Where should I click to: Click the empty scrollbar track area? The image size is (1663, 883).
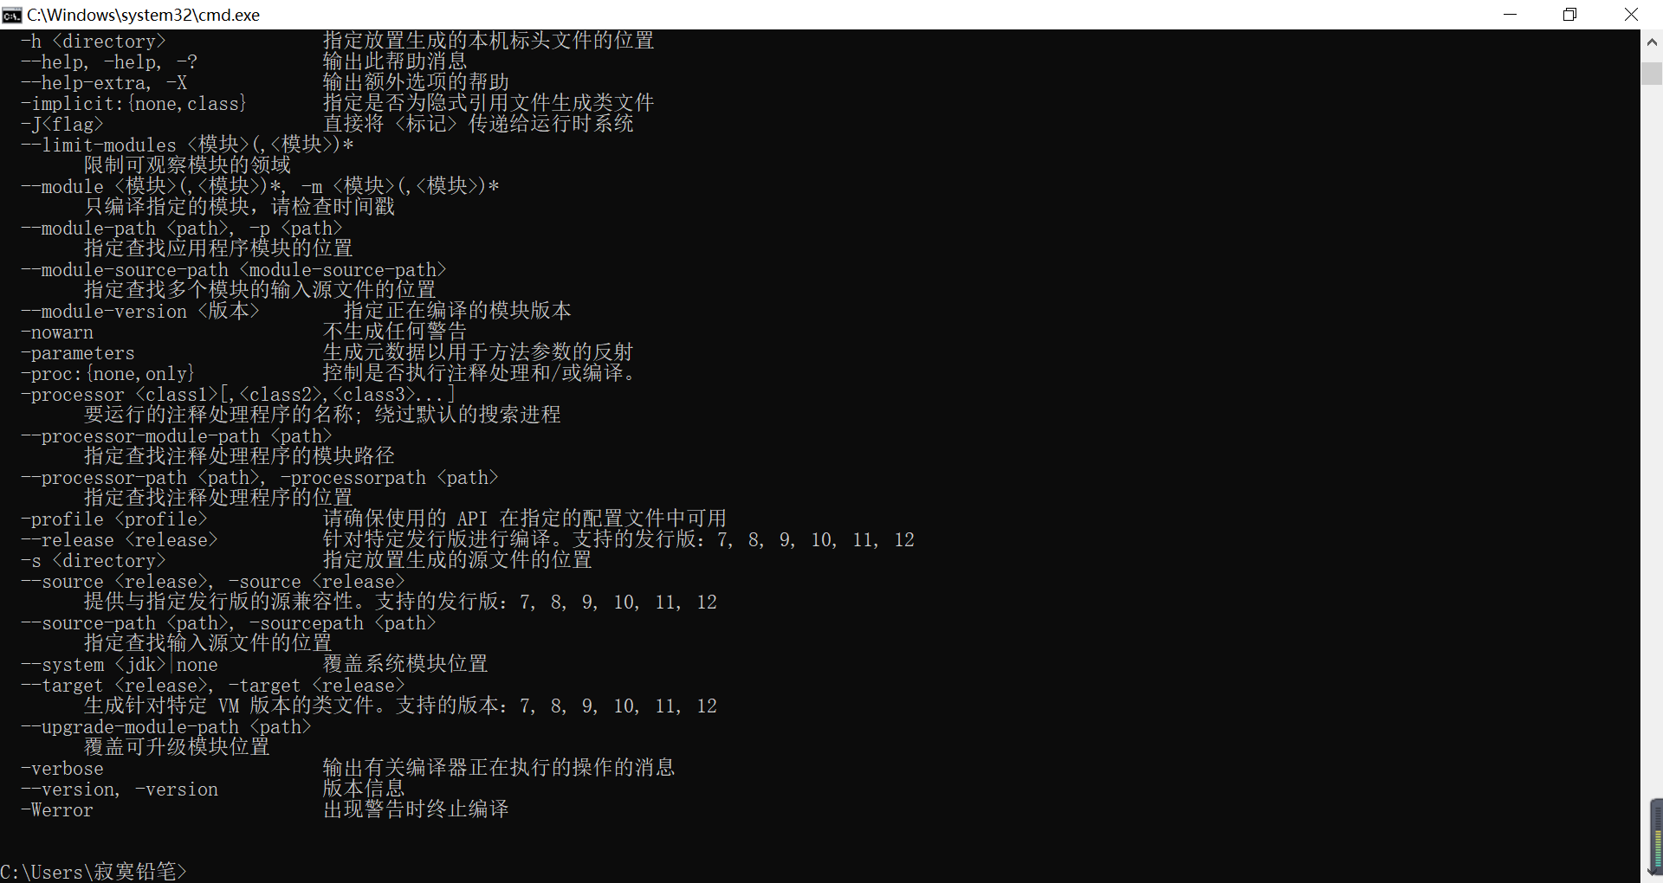tap(1652, 433)
